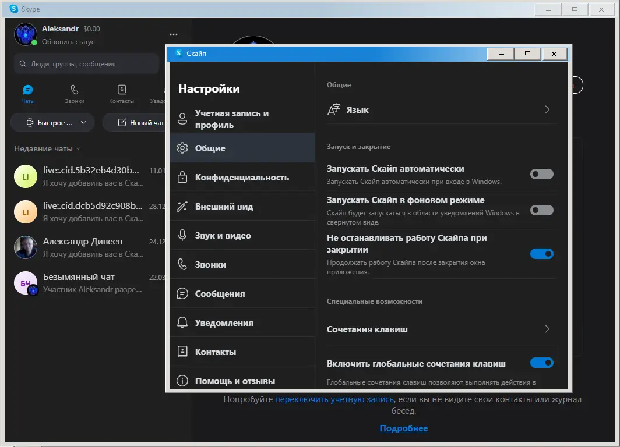This screenshot has height=447, width=620.
Task: Turn off 'Включить глобальные сочетания клавиш'
Action: [542, 363]
